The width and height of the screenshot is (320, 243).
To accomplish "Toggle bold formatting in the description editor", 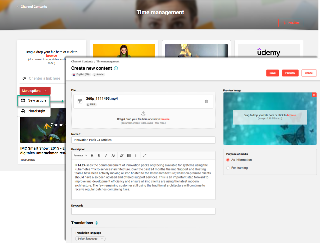I will (x=92, y=155).
